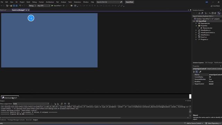Collapse the SearchPanl project node
The width and height of the screenshot is (222, 125).
click(194, 21)
